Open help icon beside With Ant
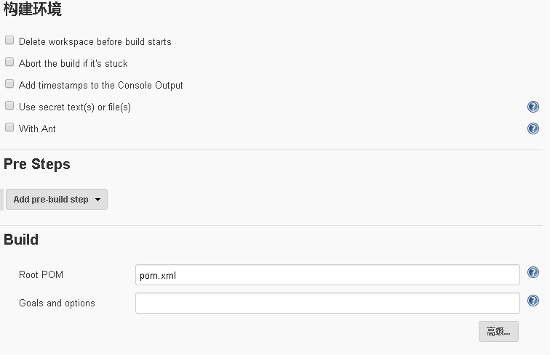 533,128
